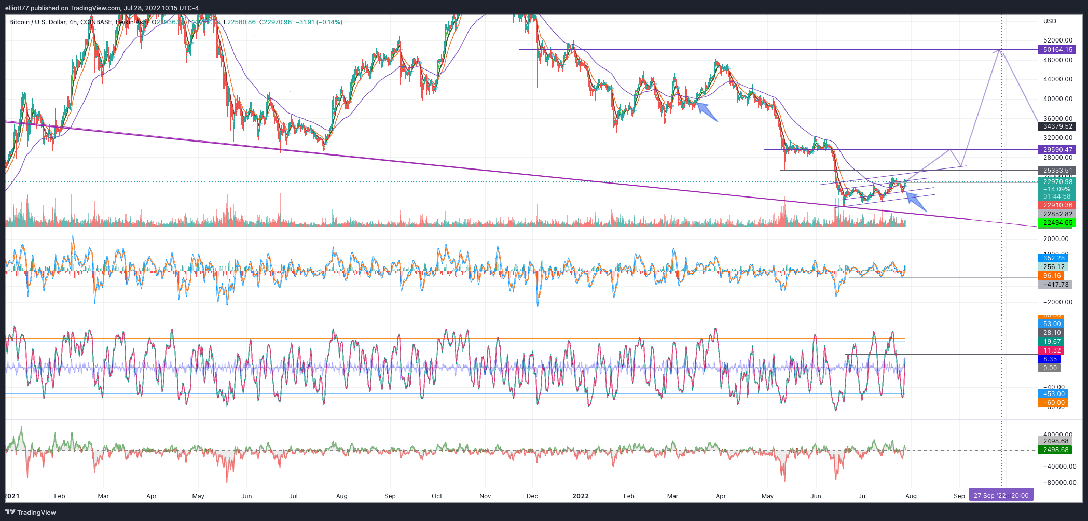The image size is (1088, 521).
Task: Click the orange -60.00 oscillator level label
Action: pos(1053,403)
